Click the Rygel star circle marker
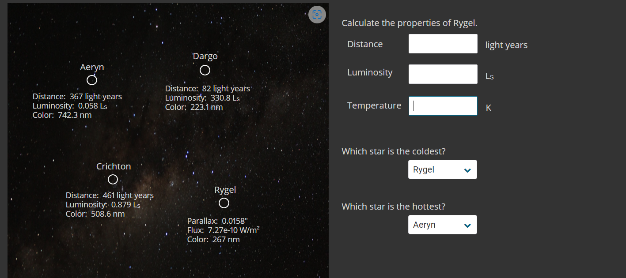The width and height of the screenshot is (626, 278). pos(224,203)
